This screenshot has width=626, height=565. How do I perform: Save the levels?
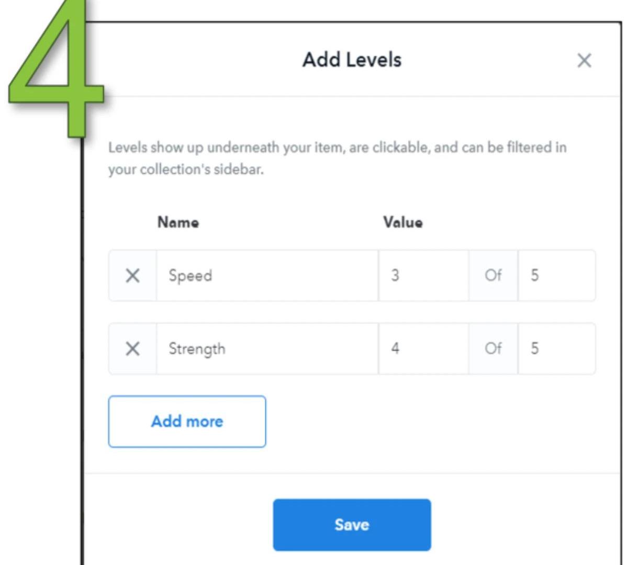tap(352, 525)
